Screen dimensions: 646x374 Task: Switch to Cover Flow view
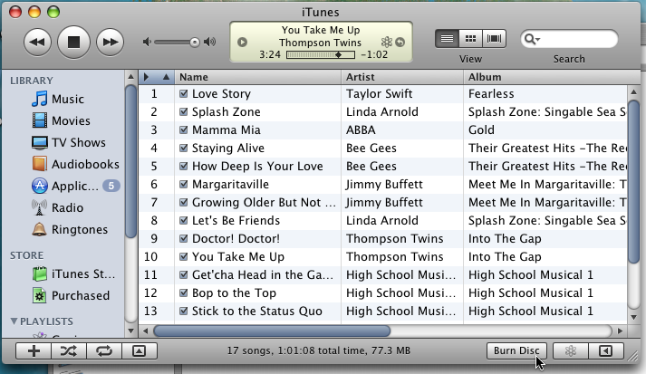coord(494,39)
